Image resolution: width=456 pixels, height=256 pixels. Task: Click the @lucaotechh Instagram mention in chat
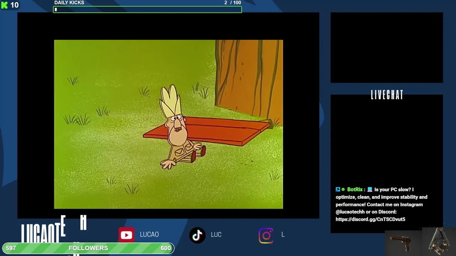pyautogui.click(x=350, y=212)
